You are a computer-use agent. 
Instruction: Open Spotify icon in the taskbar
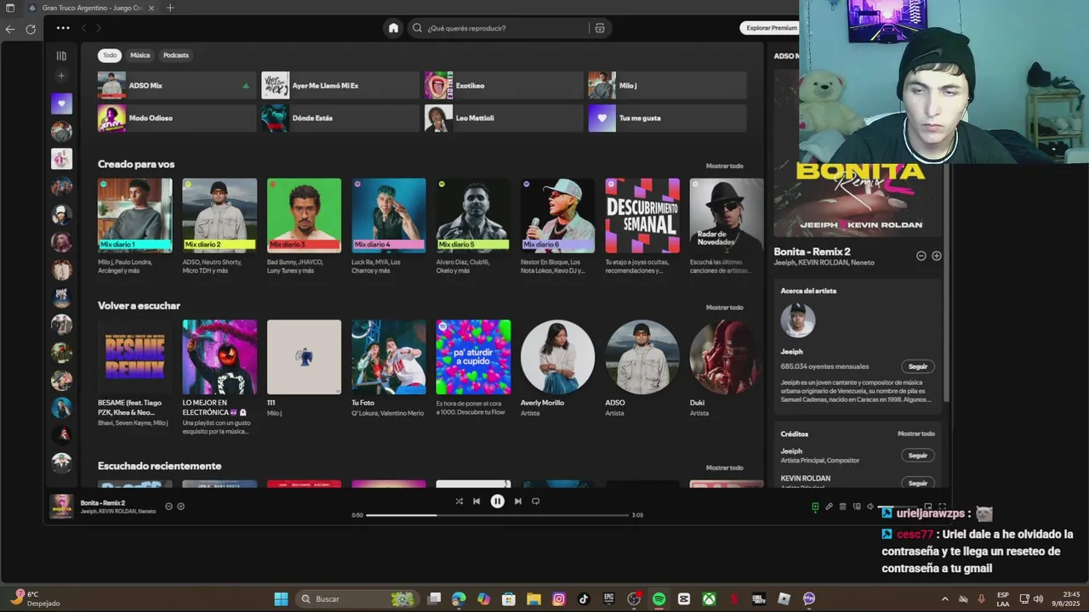click(x=659, y=598)
